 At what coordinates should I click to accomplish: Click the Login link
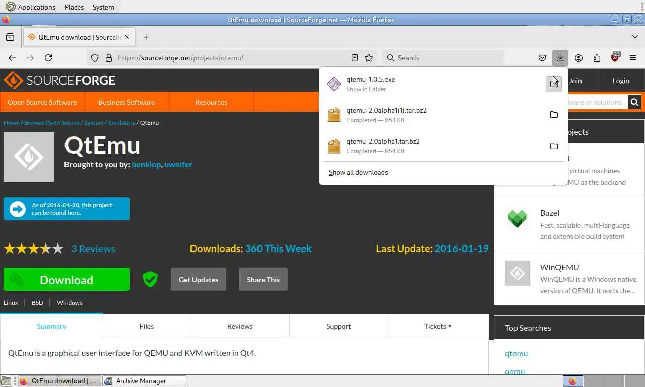click(621, 81)
